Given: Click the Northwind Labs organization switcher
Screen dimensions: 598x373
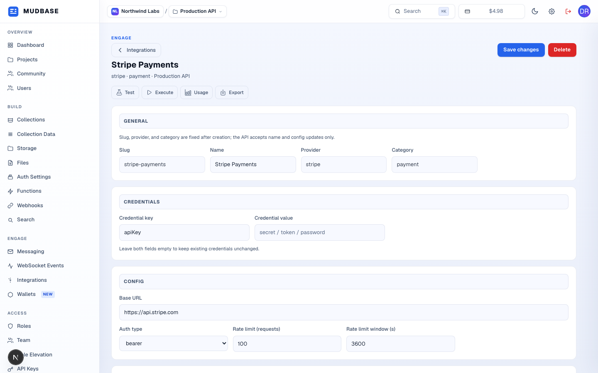Looking at the screenshot, I should point(135,11).
